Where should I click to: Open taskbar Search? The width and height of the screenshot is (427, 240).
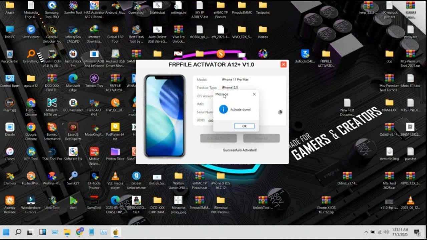(x=18, y=232)
